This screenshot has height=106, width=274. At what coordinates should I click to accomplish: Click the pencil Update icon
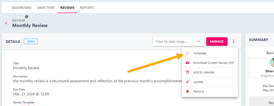(x=188, y=82)
